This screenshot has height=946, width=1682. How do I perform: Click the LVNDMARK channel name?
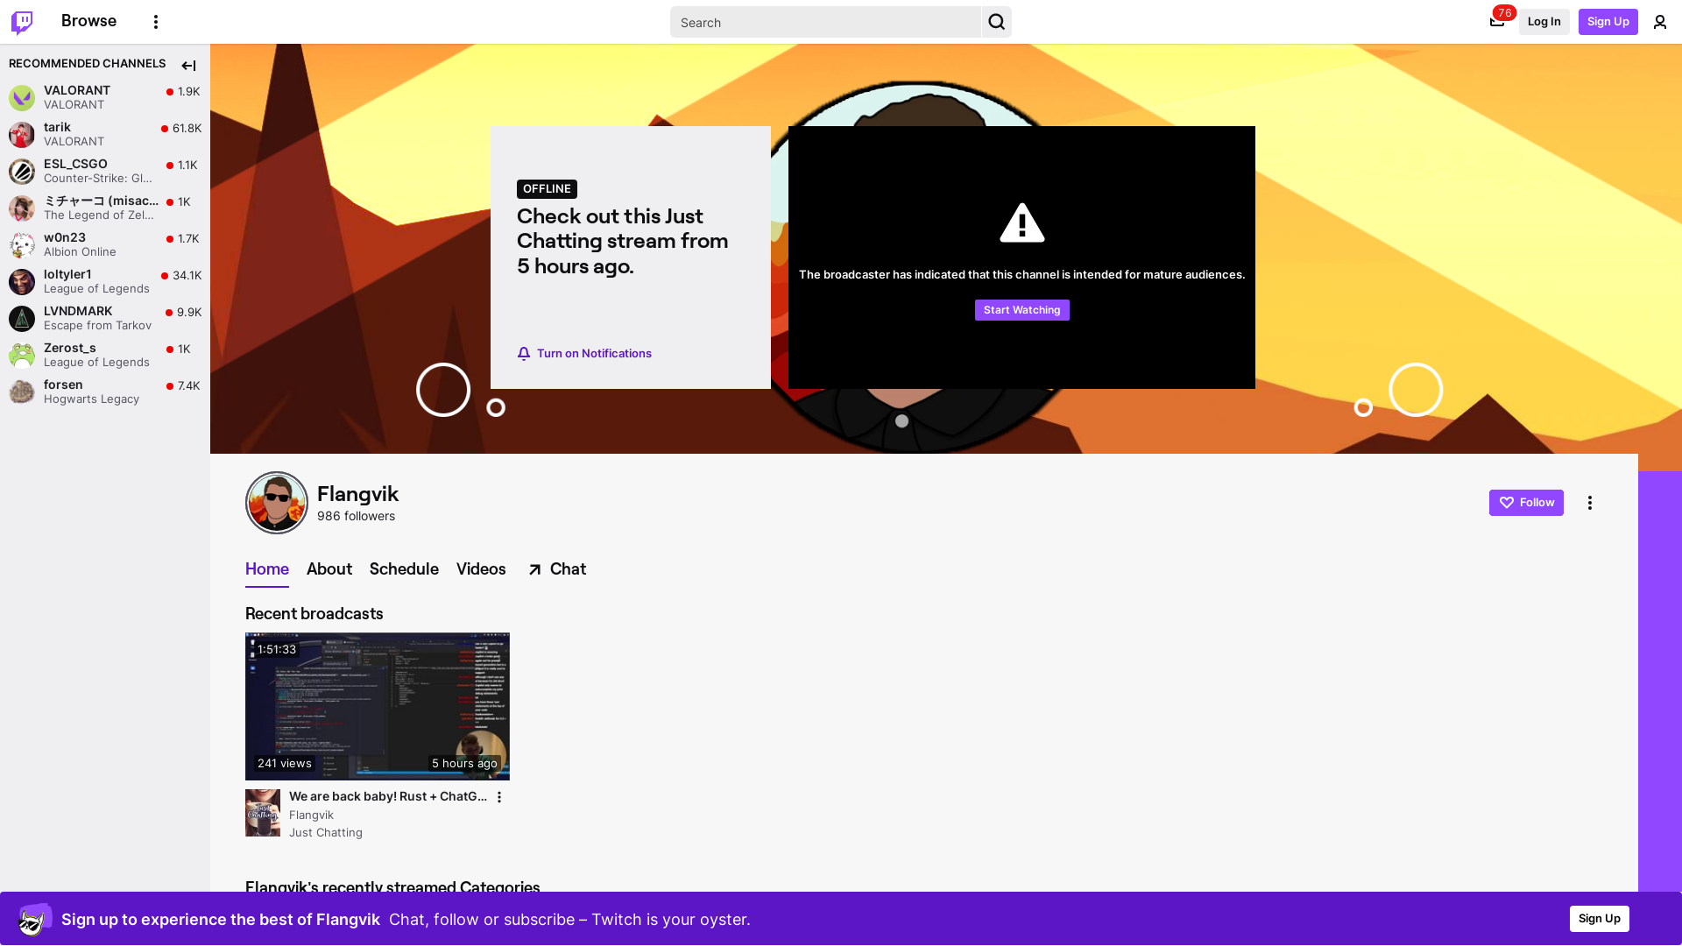tap(78, 311)
